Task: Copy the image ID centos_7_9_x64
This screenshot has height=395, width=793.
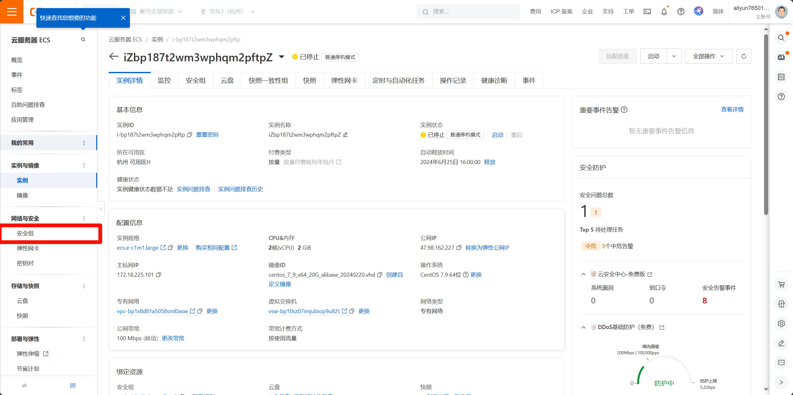Action: (x=380, y=275)
